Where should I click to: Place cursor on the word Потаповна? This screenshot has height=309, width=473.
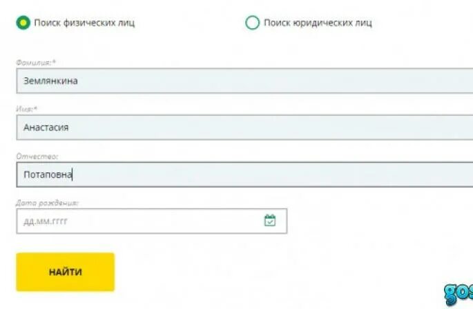point(48,175)
